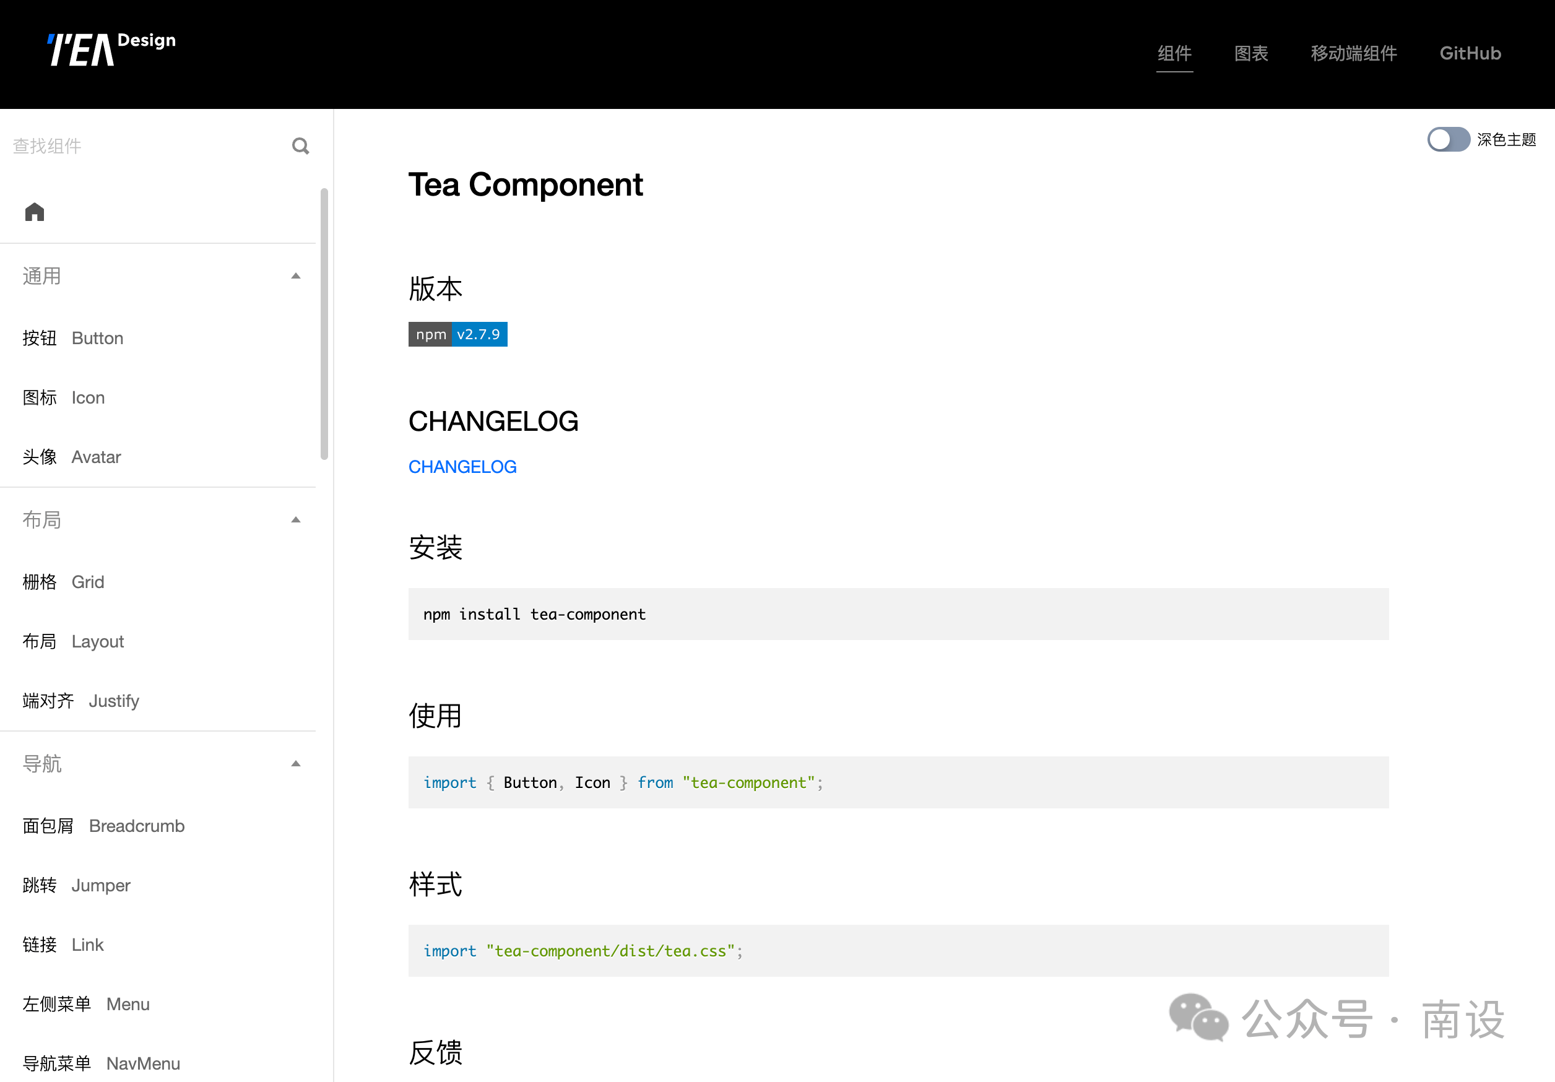Image resolution: width=1555 pixels, height=1082 pixels.
Task: Switch to the 图表 navigation tab
Action: [x=1251, y=53]
